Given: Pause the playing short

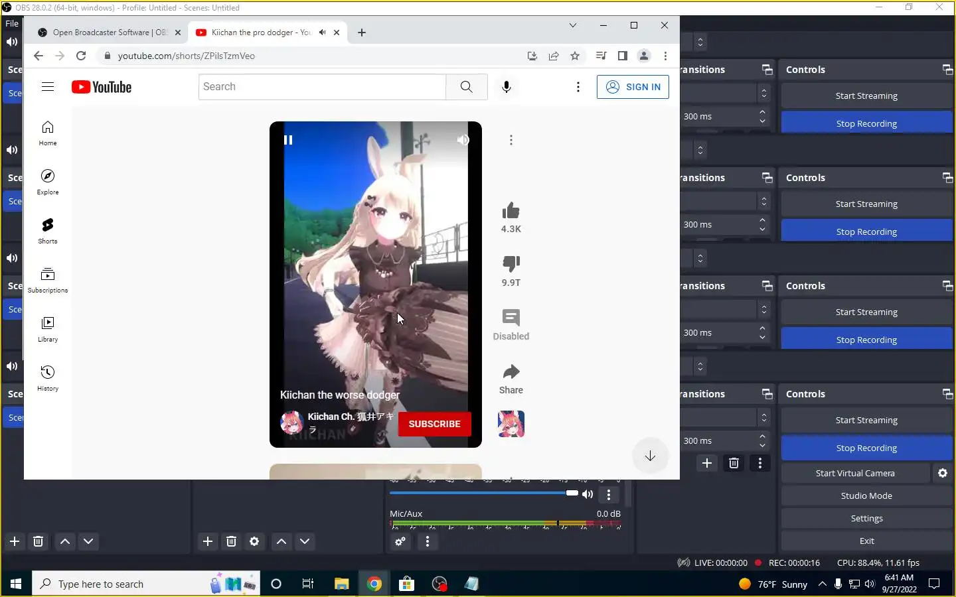Looking at the screenshot, I should pyautogui.click(x=288, y=140).
